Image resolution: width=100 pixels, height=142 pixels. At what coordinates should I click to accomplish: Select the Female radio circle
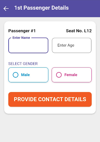(x=59, y=75)
